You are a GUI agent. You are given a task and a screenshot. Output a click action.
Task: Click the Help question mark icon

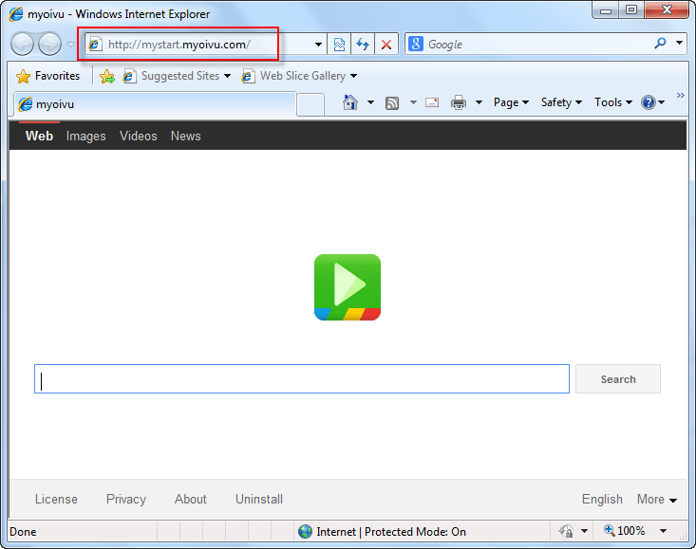coord(649,102)
